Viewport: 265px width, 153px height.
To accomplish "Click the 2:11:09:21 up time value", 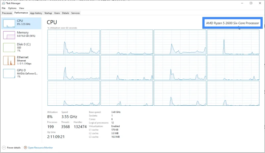I will pyautogui.click(x=56, y=137).
